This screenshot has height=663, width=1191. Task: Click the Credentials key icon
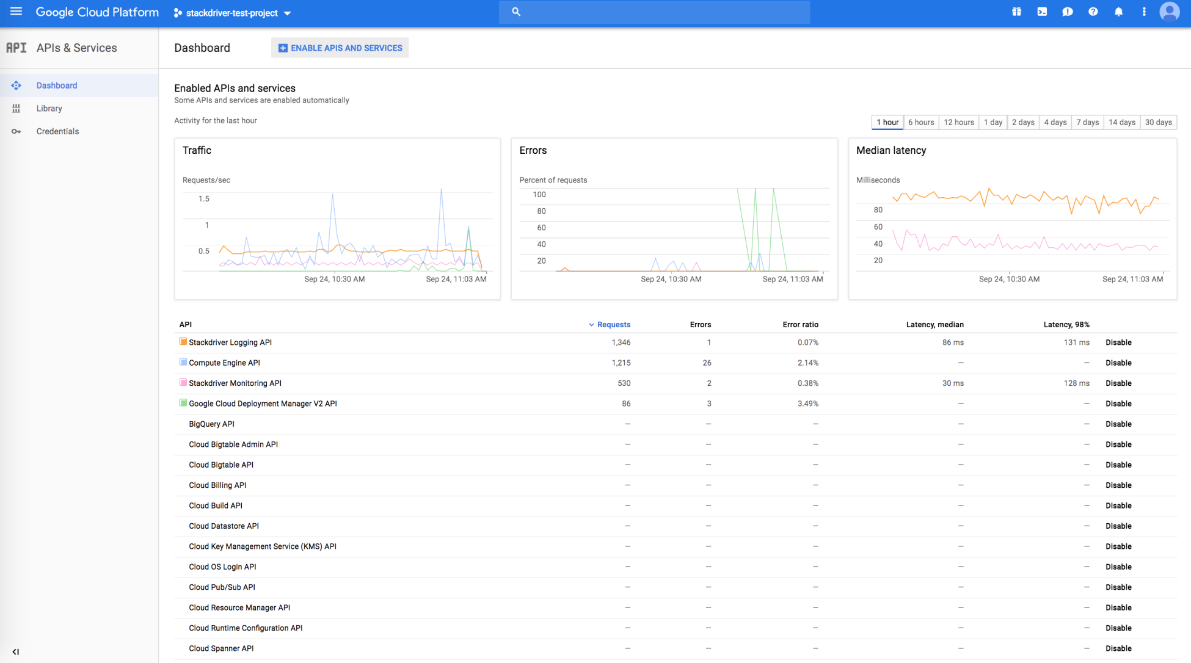coord(16,131)
